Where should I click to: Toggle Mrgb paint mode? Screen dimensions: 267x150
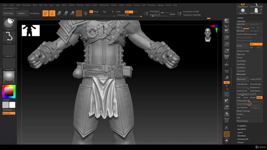[x=96, y=12]
